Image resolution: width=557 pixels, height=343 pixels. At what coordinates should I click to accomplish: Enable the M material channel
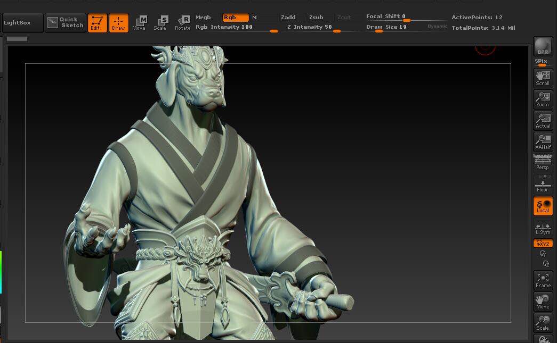[264, 18]
